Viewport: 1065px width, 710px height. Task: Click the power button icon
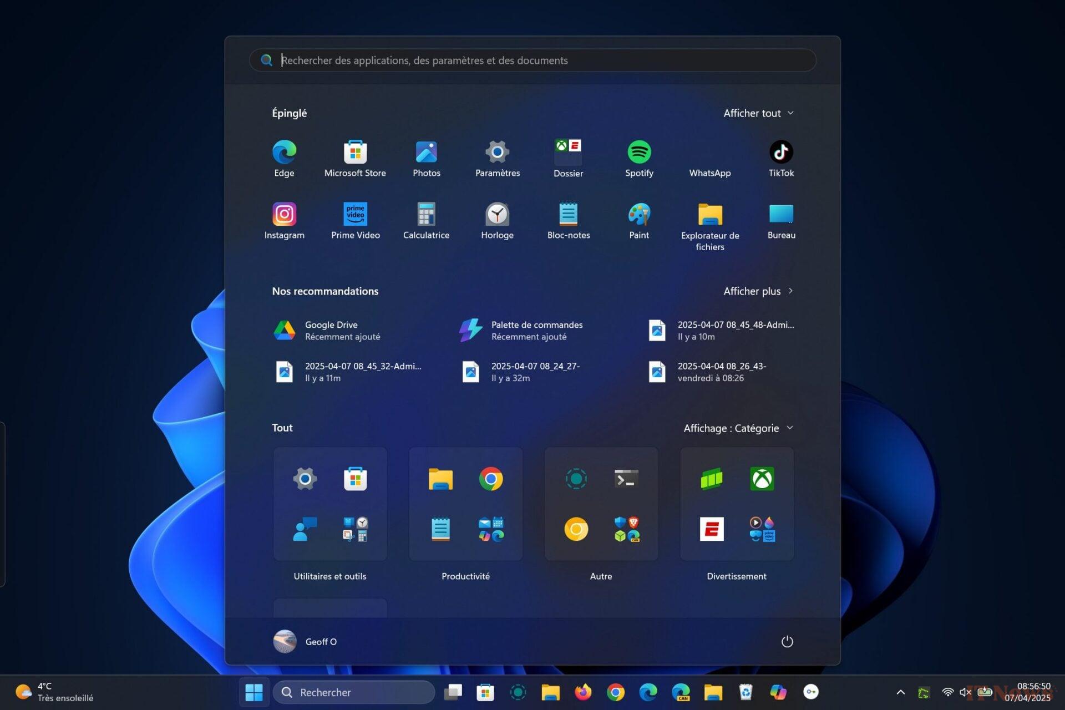787,642
